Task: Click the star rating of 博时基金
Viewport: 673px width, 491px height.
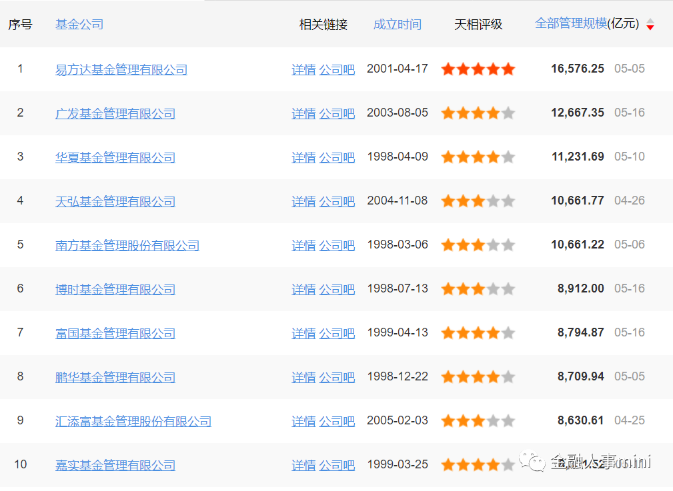Action: pos(478,289)
